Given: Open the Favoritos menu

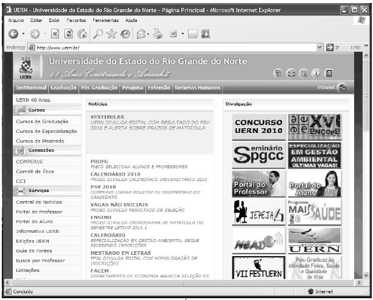Looking at the screenshot, I should [76, 20].
